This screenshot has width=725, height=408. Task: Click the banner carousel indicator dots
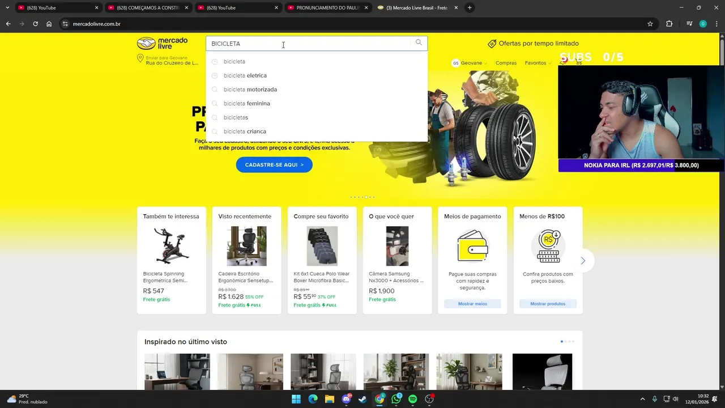(362, 197)
